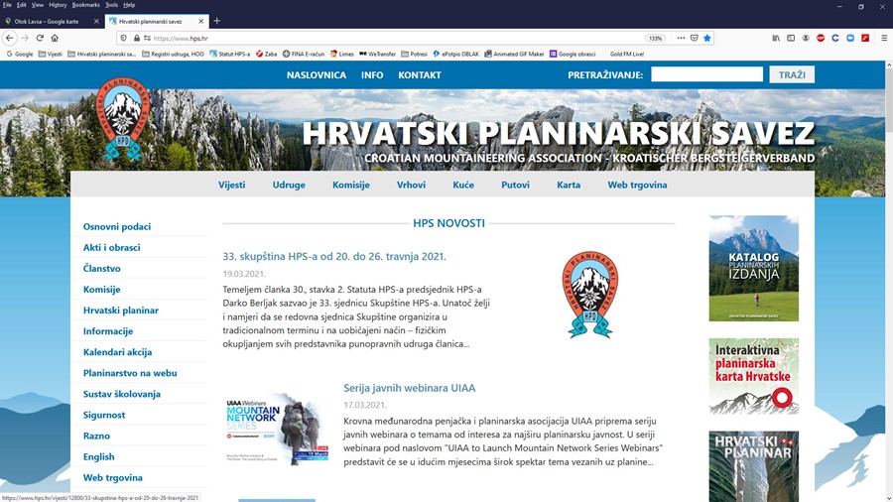Open the Karta main menu item
The height and width of the screenshot is (502, 893).
[569, 185]
